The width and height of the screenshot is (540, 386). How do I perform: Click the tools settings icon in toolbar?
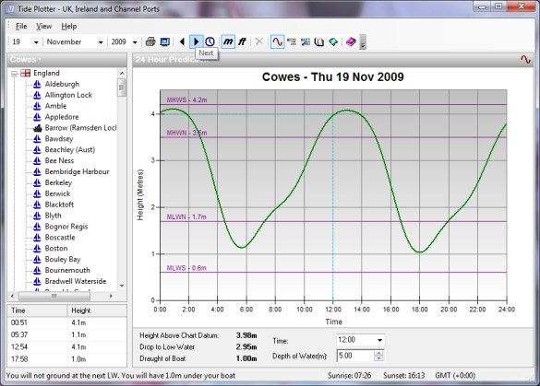pyautogui.click(x=306, y=42)
